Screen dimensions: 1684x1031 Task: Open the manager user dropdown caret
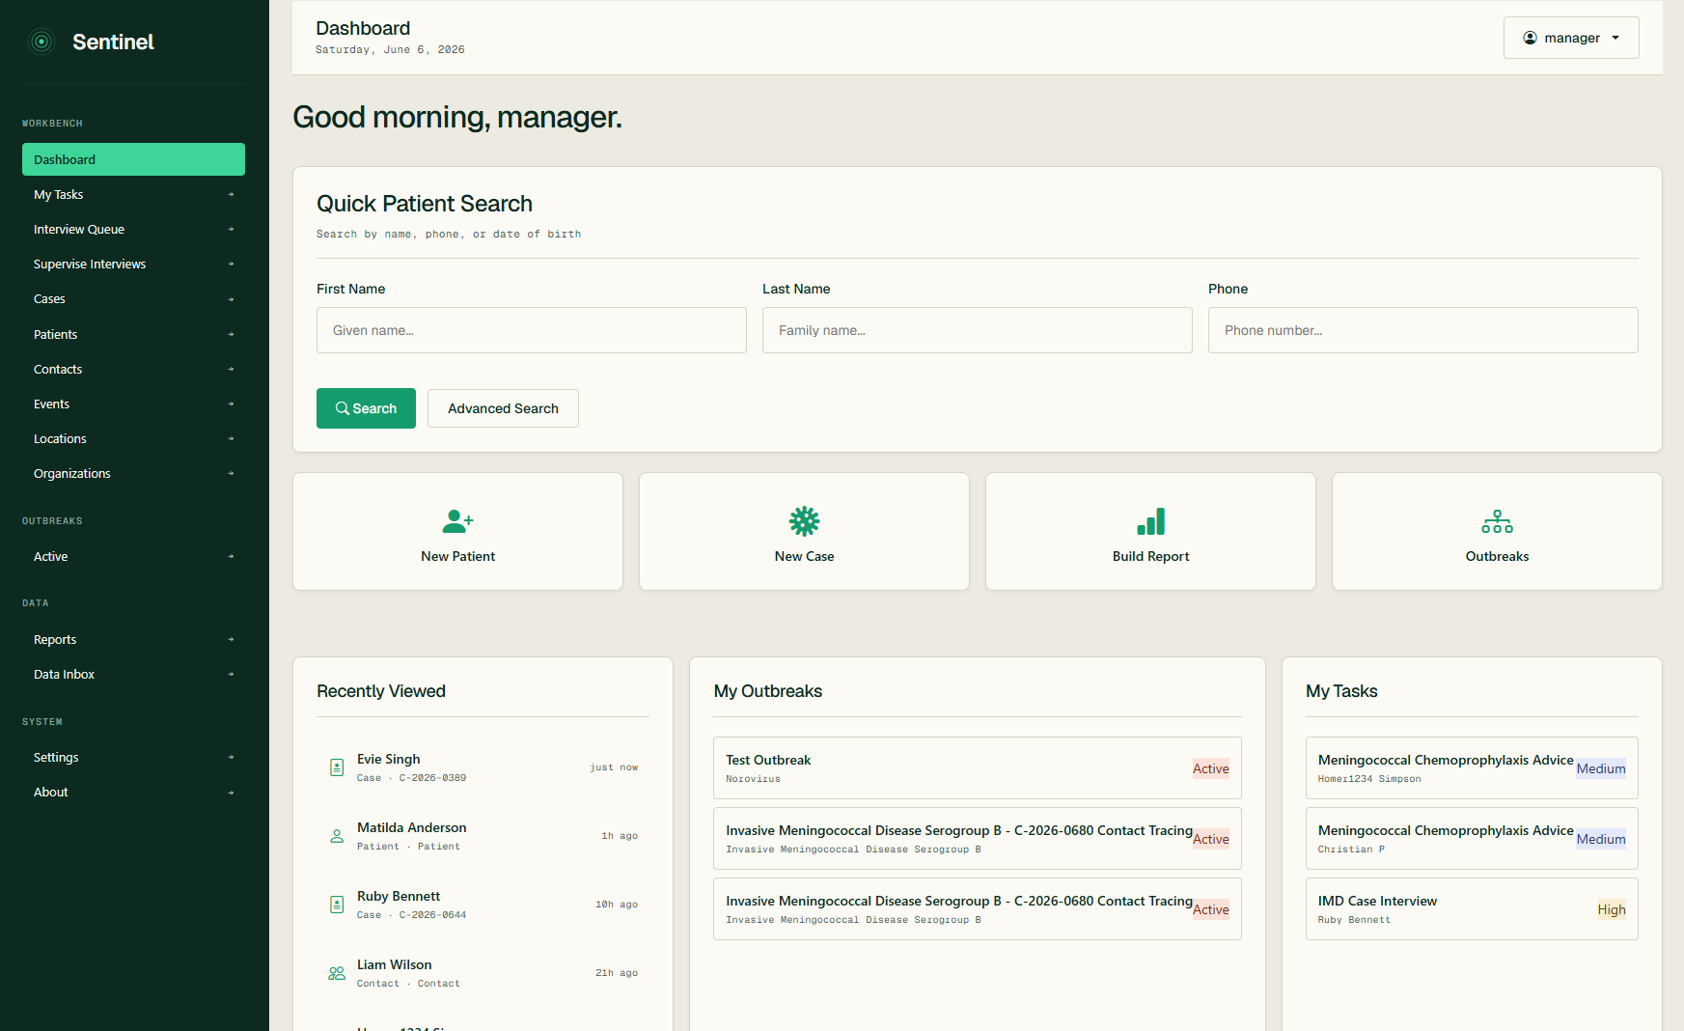pos(1615,38)
